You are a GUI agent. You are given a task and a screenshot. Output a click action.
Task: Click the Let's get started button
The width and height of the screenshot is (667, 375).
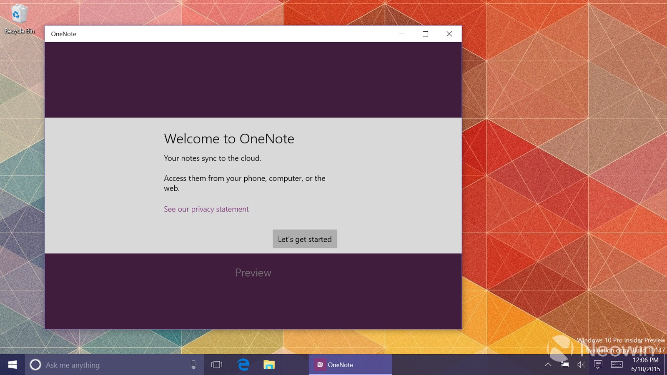click(305, 239)
